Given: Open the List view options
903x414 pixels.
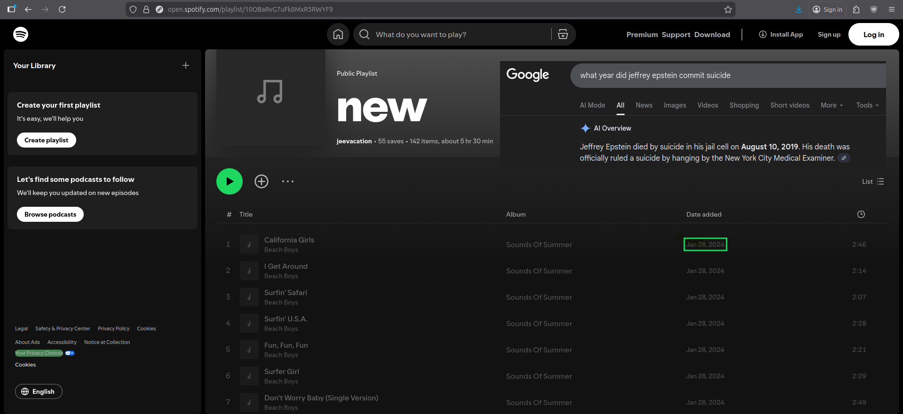Looking at the screenshot, I should tap(873, 181).
